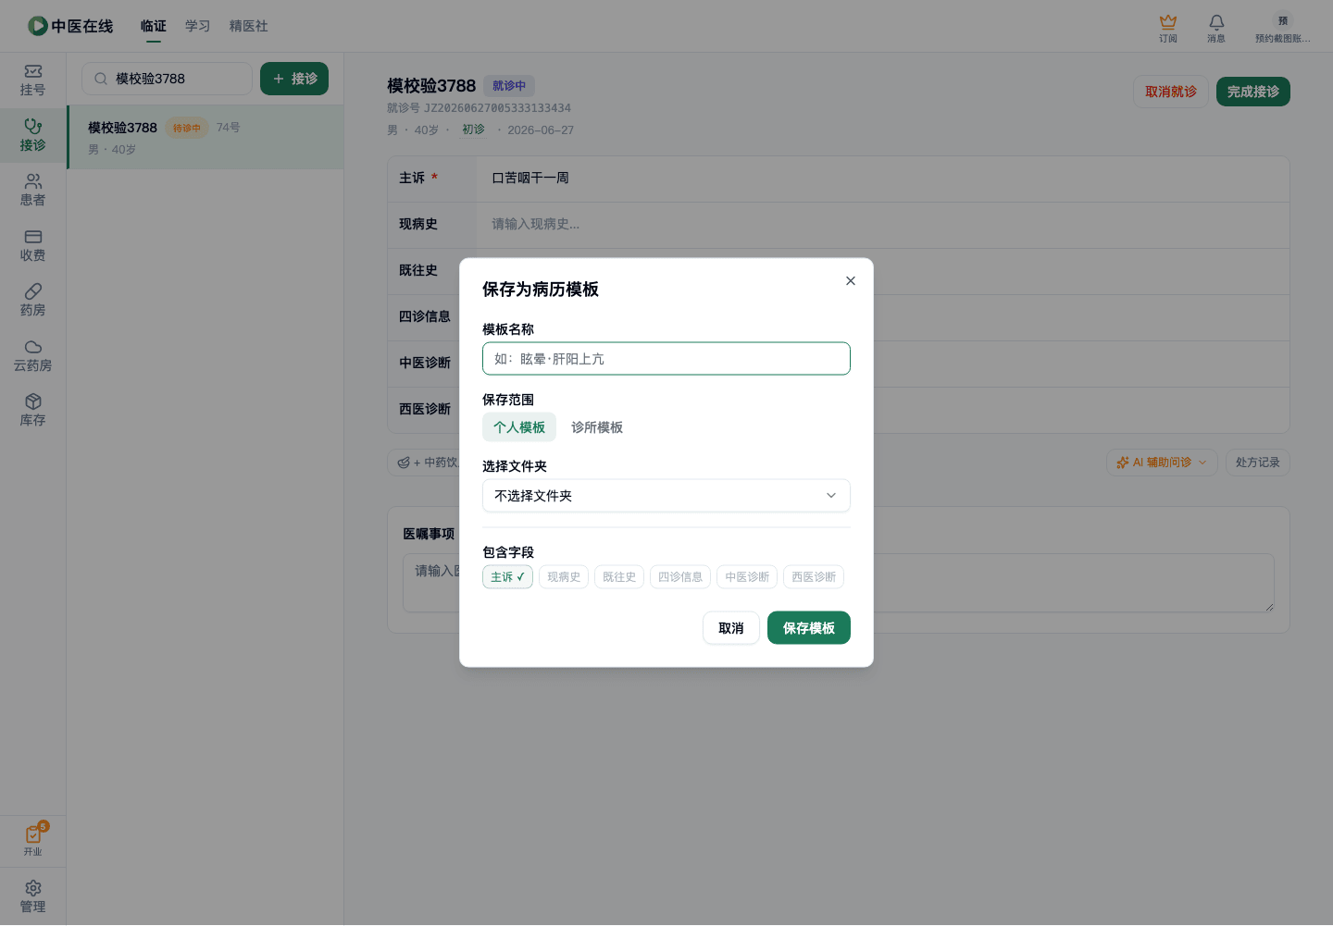
Task: Click the 现病史 input field
Action: pyautogui.click(x=883, y=225)
